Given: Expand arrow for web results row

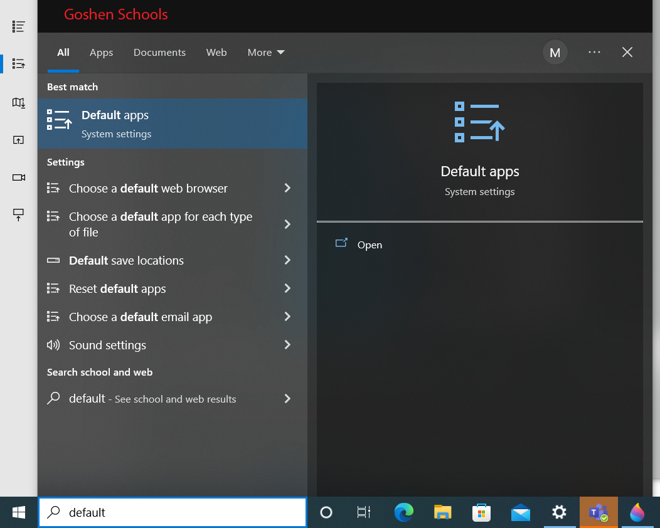Looking at the screenshot, I should (287, 398).
